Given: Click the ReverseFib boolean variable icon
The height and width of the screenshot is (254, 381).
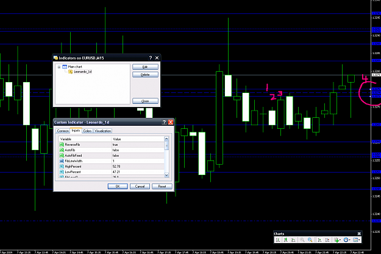Looking at the screenshot, I should 62,145.
